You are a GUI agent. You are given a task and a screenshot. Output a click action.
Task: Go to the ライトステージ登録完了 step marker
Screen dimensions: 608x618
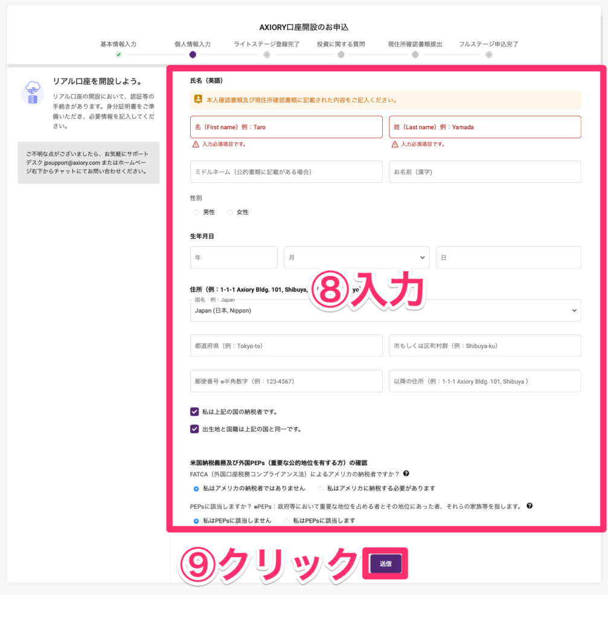coord(267,55)
